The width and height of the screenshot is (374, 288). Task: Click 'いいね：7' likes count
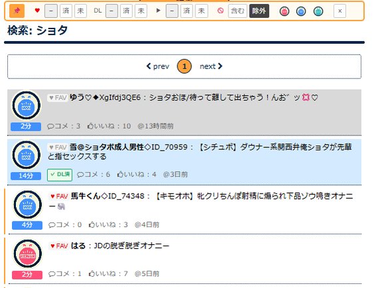tap(108, 273)
